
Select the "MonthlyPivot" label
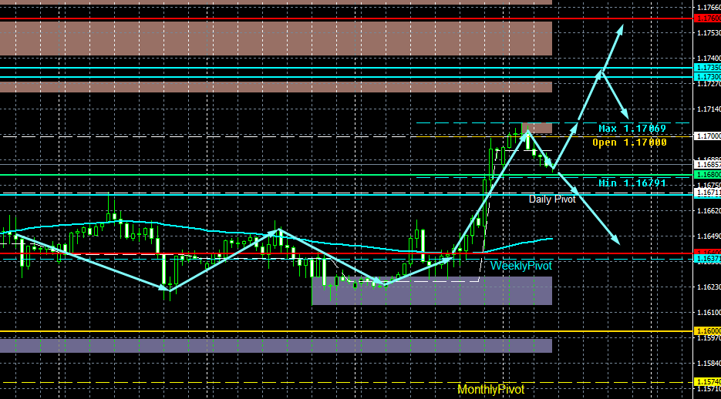coord(490,390)
